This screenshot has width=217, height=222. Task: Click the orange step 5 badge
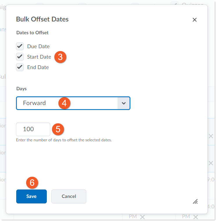pyautogui.click(x=58, y=129)
